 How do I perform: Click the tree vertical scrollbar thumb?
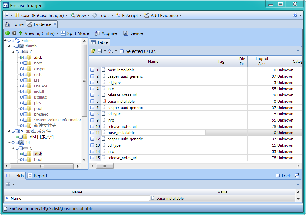pyautogui.click(x=84, y=80)
